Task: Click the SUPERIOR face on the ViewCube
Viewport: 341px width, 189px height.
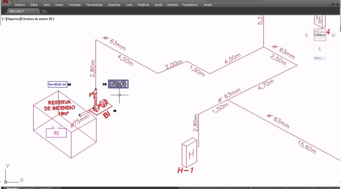Action: click(x=320, y=35)
